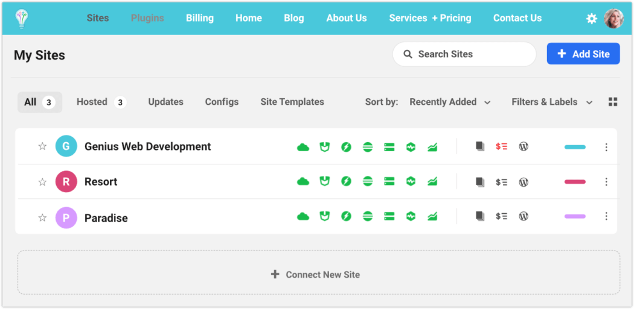
Task: Star the Paradise site
Action: coord(42,218)
